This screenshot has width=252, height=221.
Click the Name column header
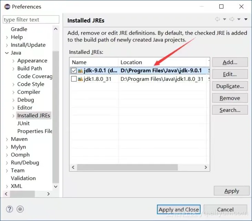94,62
